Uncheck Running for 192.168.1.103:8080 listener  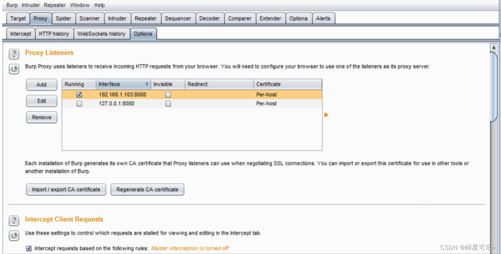[79, 95]
